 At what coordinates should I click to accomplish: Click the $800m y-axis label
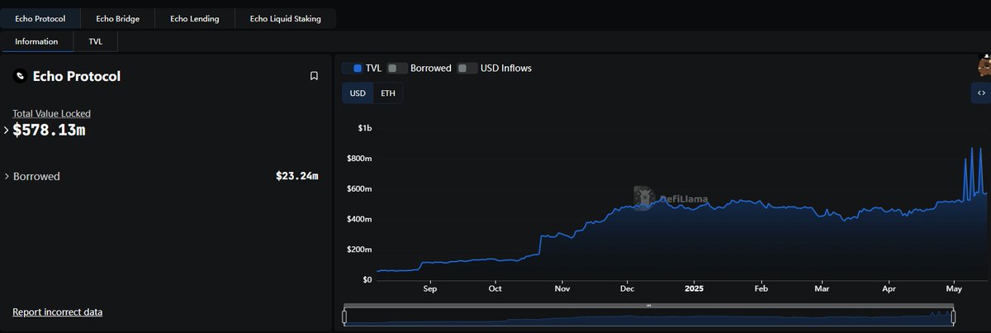[x=360, y=158]
